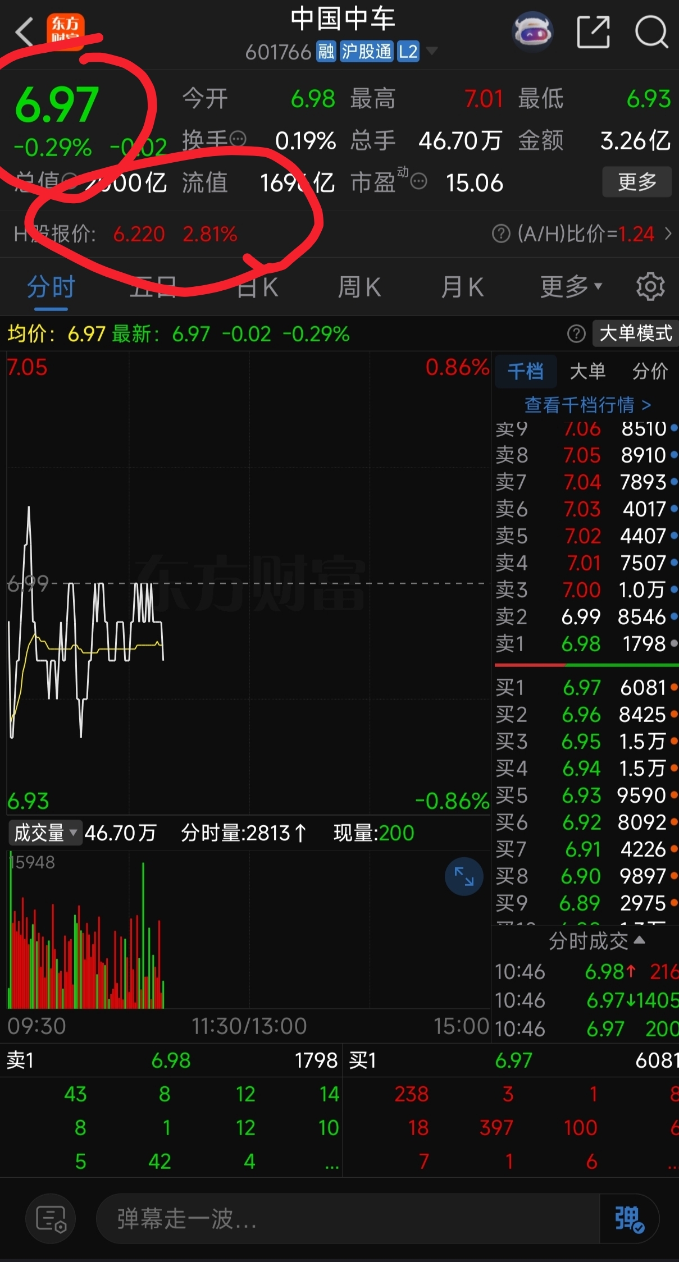Tap order size 397 in buy queue
679x1262 pixels.
point(496,1127)
